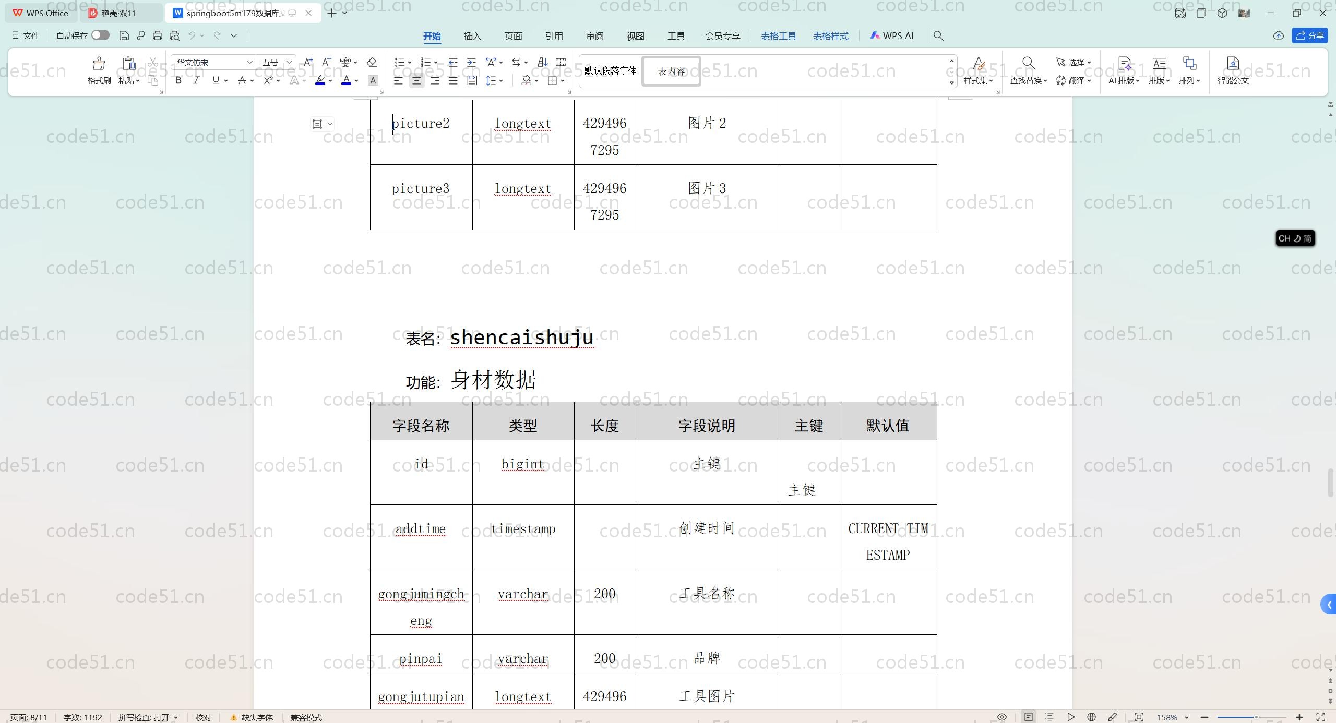Open 查找替换 find and replace

click(1028, 70)
